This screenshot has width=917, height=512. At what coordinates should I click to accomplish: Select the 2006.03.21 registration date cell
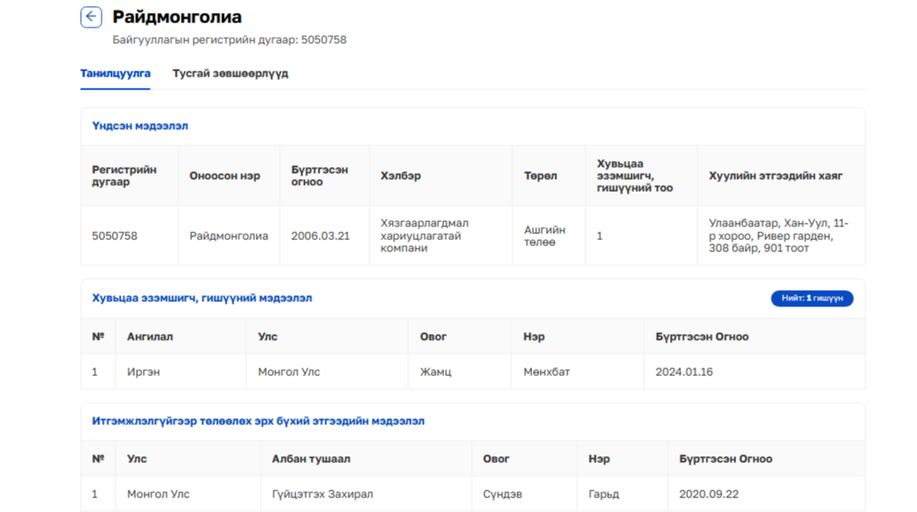click(x=320, y=236)
